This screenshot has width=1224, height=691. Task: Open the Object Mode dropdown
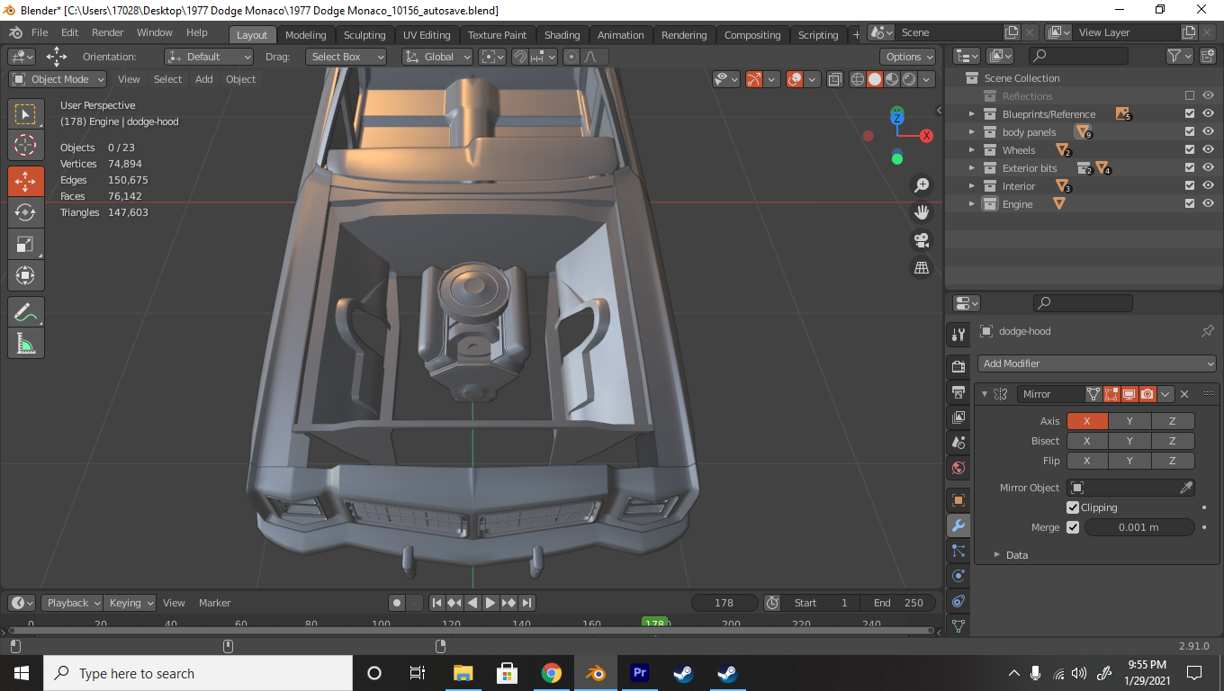[58, 79]
